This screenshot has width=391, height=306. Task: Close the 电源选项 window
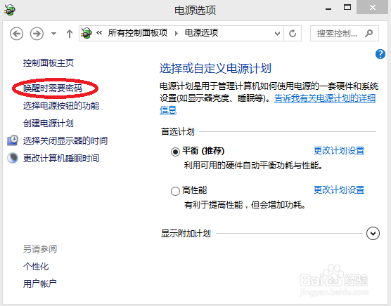point(373,7)
